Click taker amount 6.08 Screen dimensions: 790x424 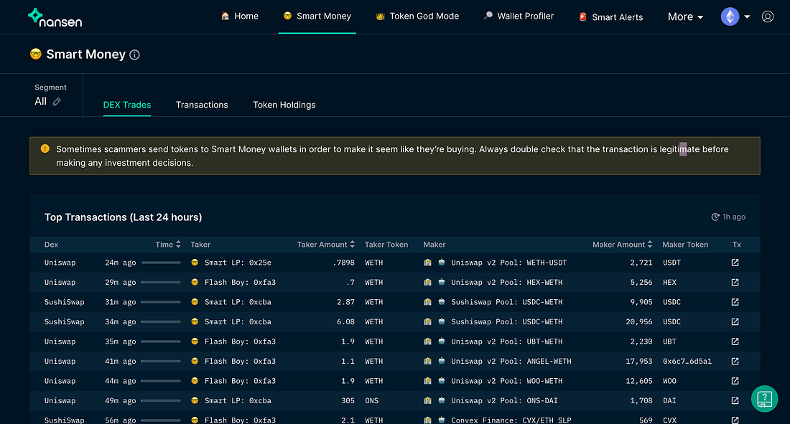[345, 322]
